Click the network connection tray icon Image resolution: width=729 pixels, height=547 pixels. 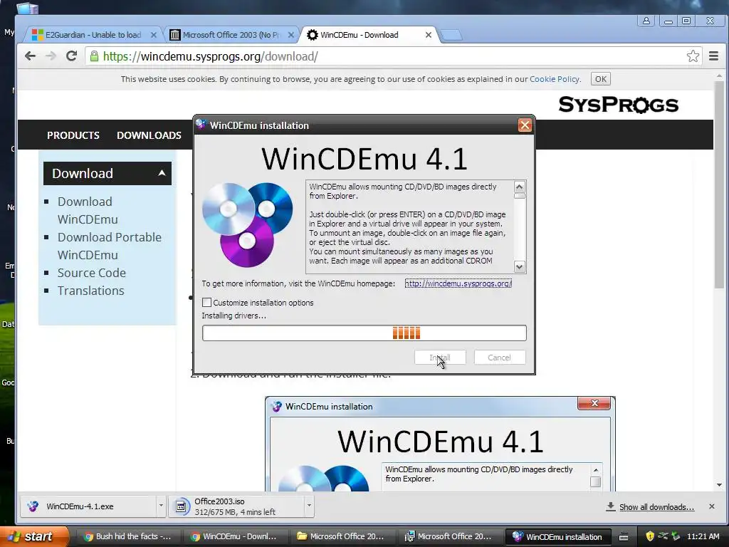663,536
